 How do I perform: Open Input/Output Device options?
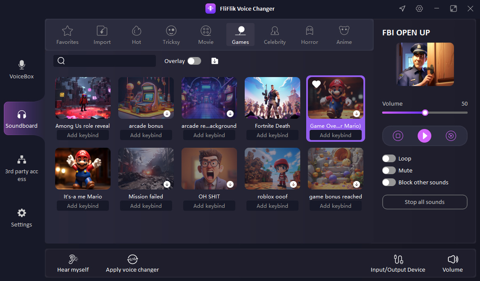(x=398, y=263)
